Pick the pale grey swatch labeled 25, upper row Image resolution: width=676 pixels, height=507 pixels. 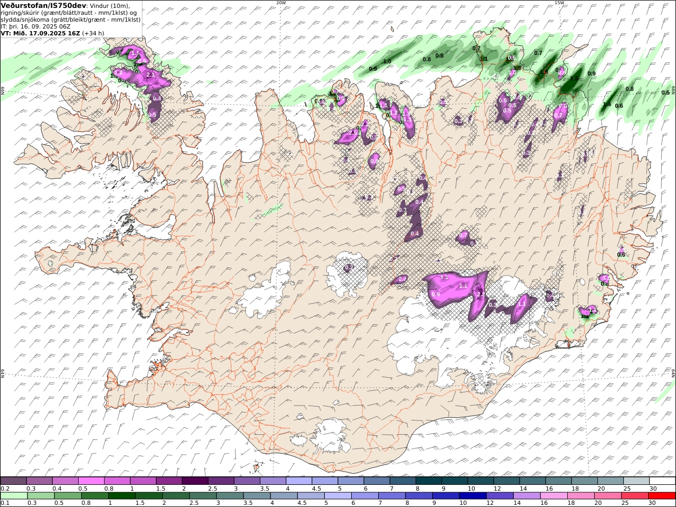(635, 481)
